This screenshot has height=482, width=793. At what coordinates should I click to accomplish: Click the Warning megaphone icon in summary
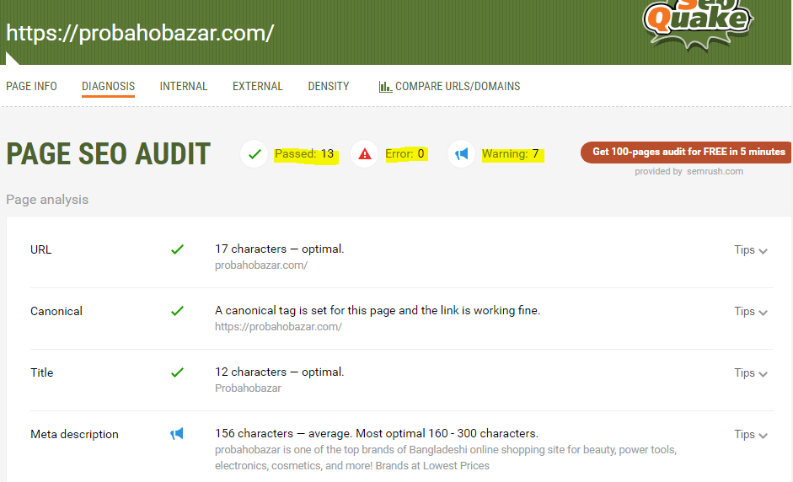click(461, 153)
